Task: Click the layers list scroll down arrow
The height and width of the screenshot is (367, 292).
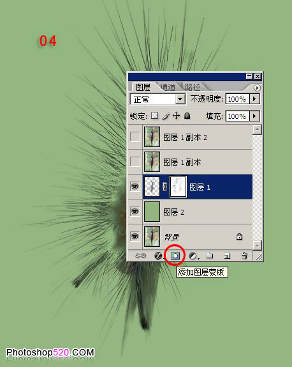Action: [257, 246]
